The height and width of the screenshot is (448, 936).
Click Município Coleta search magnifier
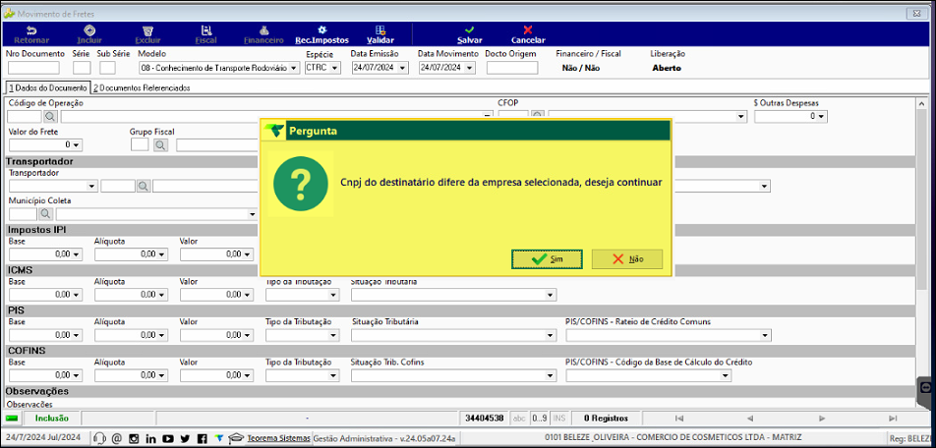[46, 213]
